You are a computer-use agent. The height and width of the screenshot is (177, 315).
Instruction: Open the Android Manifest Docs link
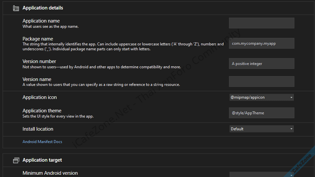42,142
